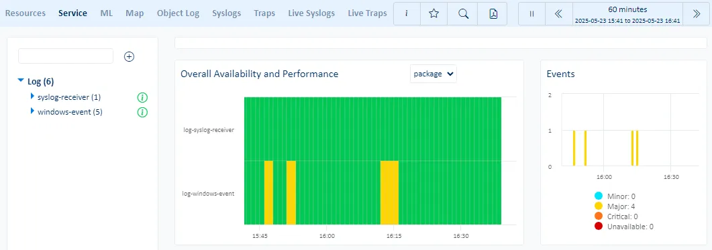Viewport: 712px width, 250px height.
Task: Open the Traps tab
Action: (x=264, y=13)
